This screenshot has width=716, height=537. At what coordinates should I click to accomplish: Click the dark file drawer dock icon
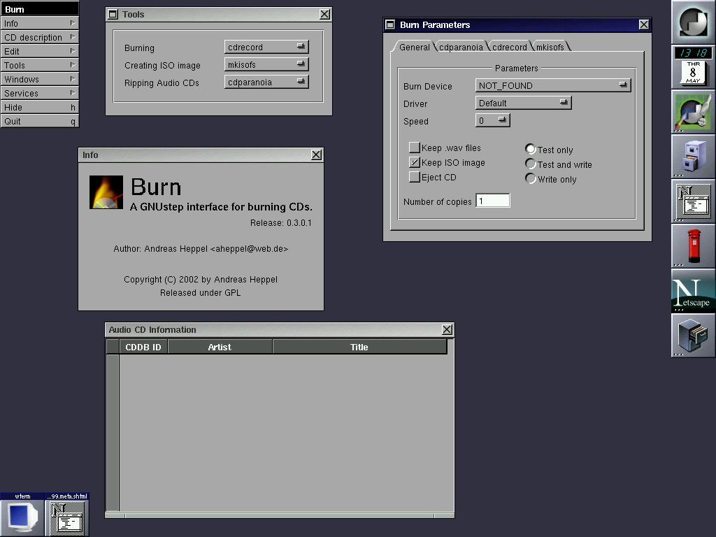coord(693,336)
